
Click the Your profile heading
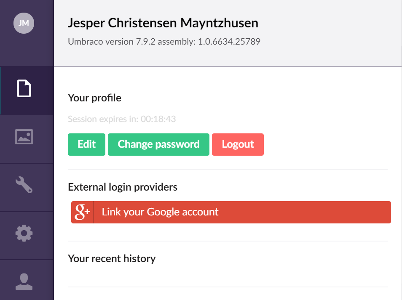94,98
